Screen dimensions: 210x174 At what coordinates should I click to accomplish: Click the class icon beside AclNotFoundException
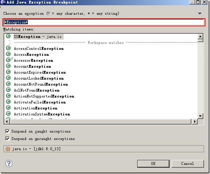(8, 90)
